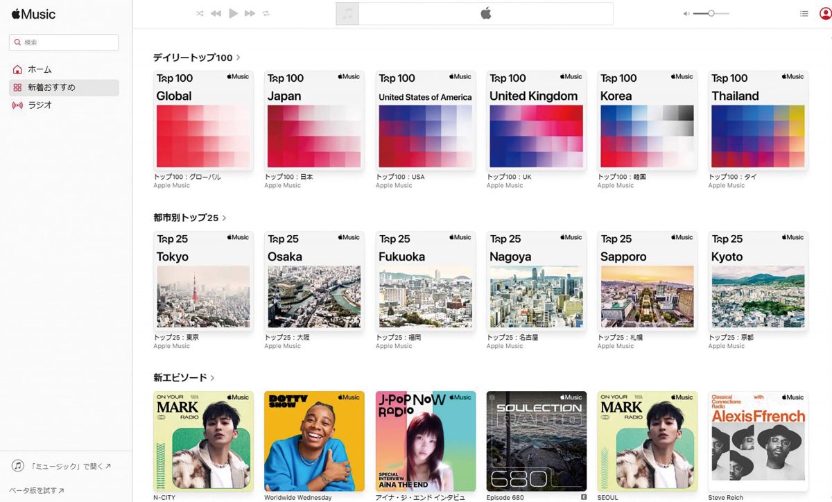Screen dimensions: 832x502
Task: Click the Apple Music logo
Action: click(x=33, y=14)
